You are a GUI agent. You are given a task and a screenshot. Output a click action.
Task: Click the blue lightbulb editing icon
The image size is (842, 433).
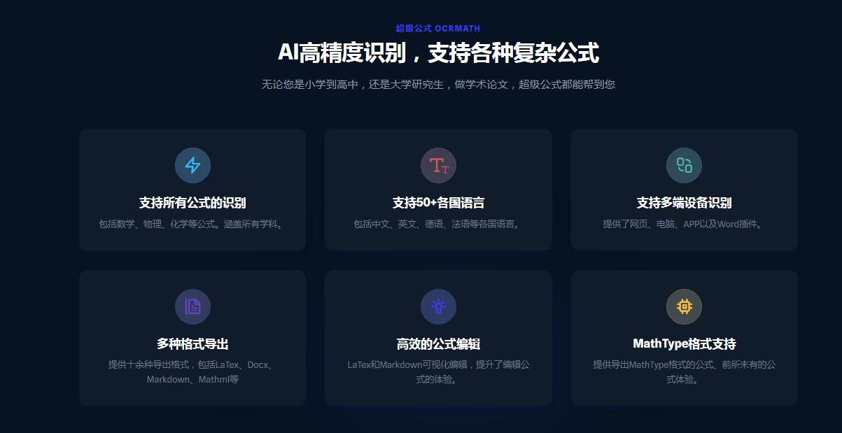(x=438, y=306)
